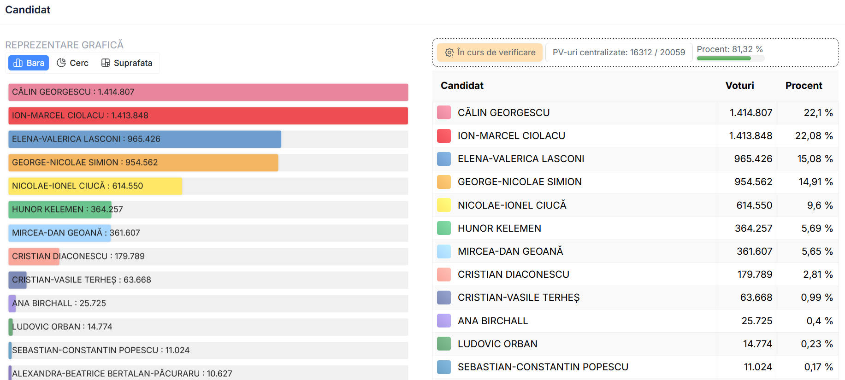Click the red swatch next to Ion-Marcel Ciolacu
Image resolution: width=845 pixels, height=380 pixels.
pos(443,136)
